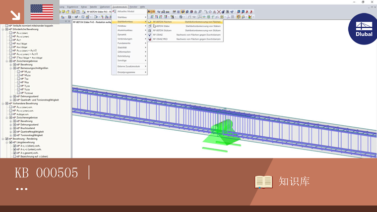Expand the Torsionstragfähigkeit tree node
Screen dimensions: 377x212
click(x=10, y=135)
